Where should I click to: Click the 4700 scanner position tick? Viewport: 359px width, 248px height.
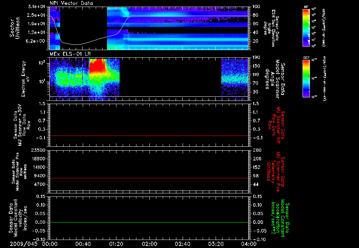pyautogui.click(x=40, y=184)
